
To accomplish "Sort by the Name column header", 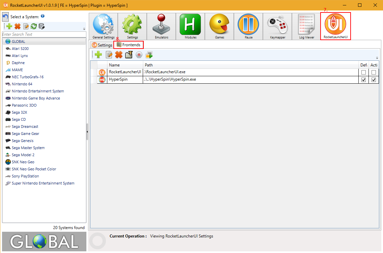I will (x=125, y=65).
